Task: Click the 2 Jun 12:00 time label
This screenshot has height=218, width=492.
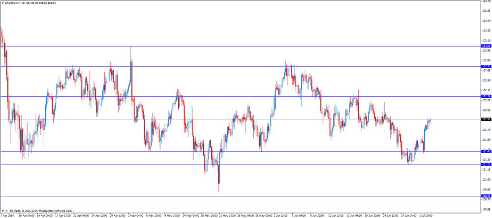Action: click(281, 216)
